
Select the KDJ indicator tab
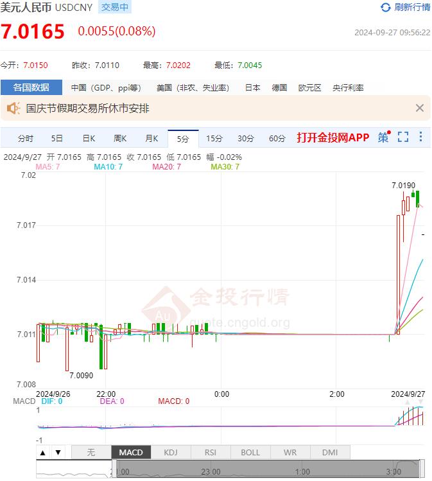pos(171,452)
